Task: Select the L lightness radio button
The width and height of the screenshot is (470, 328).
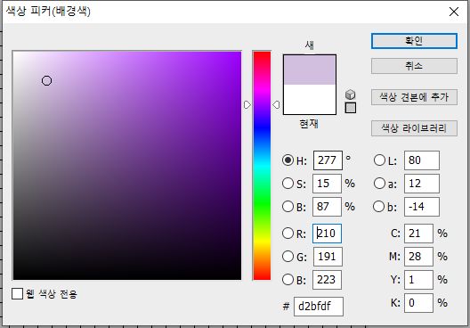Action: point(379,160)
